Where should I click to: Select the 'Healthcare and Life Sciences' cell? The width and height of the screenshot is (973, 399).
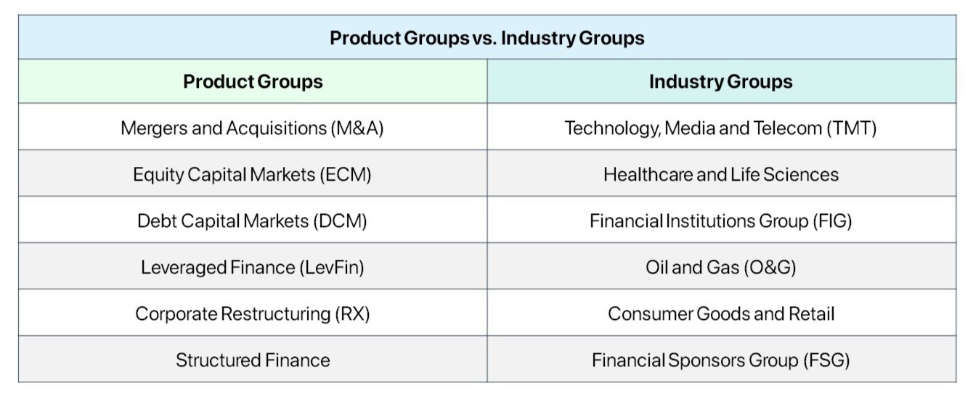click(x=720, y=175)
